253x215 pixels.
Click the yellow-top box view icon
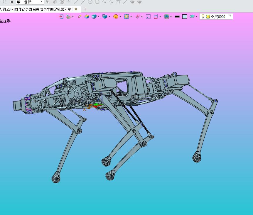[87, 16]
